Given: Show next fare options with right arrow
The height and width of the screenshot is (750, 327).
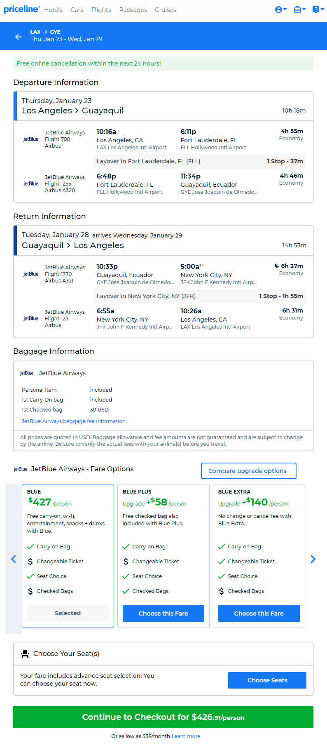Looking at the screenshot, I should click(313, 559).
